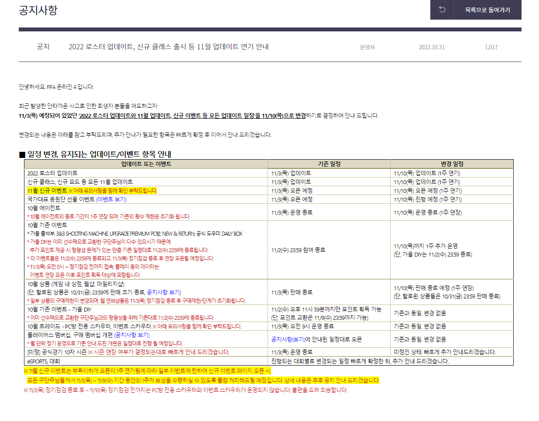Open 공지사항 보기 link in 플레이어스 멤버십 row
This screenshot has width=539, height=421.
click(132, 335)
